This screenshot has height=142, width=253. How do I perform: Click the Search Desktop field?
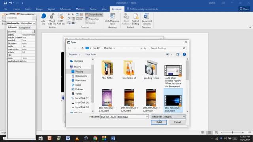click(x=168, y=48)
